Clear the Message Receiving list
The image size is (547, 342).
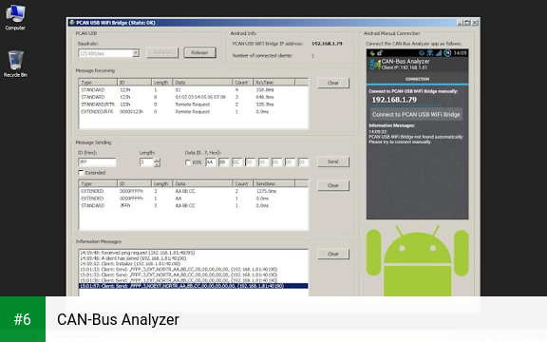[x=333, y=83]
